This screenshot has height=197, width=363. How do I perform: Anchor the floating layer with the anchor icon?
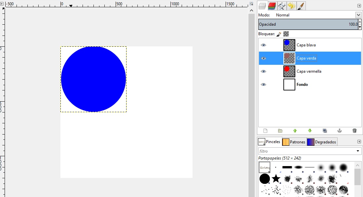[340, 131]
